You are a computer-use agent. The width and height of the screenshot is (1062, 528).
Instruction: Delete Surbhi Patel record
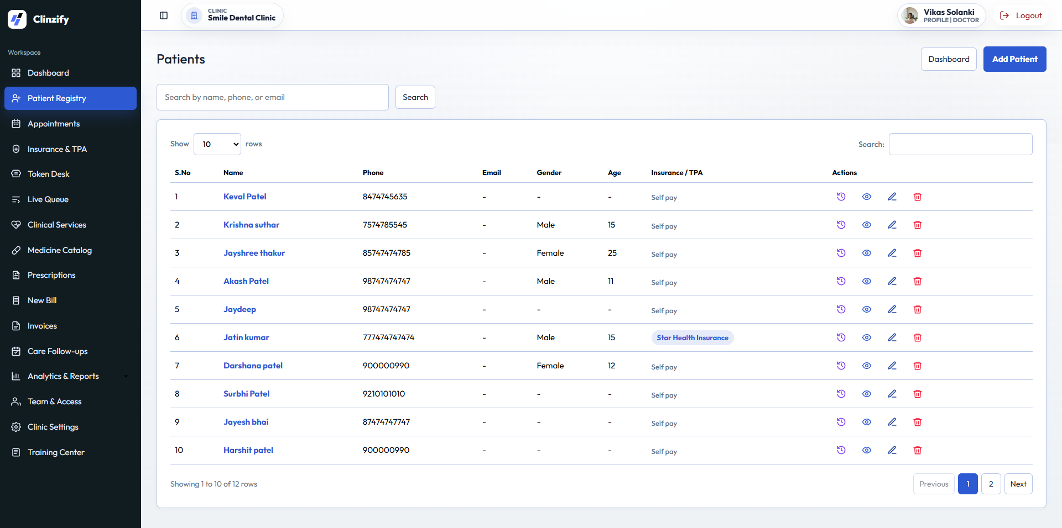[917, 394]
